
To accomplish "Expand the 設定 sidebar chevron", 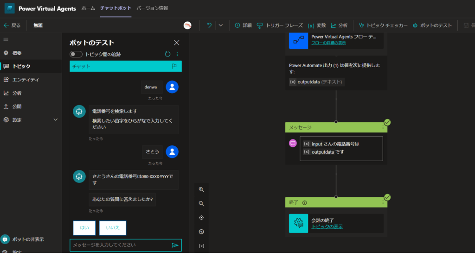I will coord(56,120).
